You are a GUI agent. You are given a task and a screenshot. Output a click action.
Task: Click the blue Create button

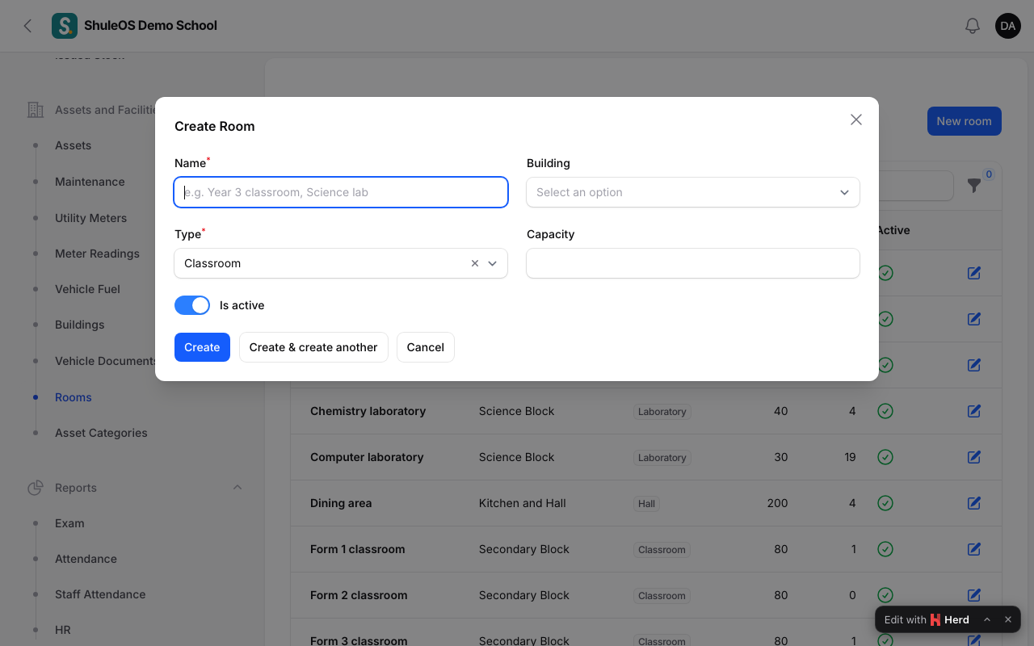[x=202, y=347]
